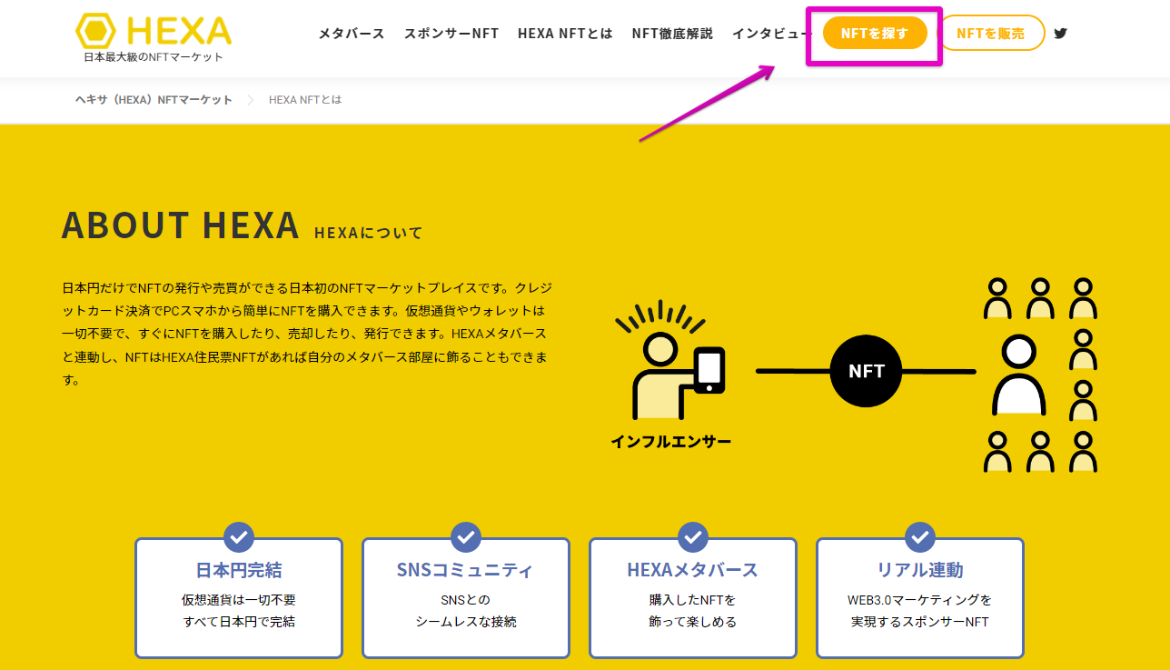
Task: Select the リアル連動 feature card
Action: (x=920, y=597)
